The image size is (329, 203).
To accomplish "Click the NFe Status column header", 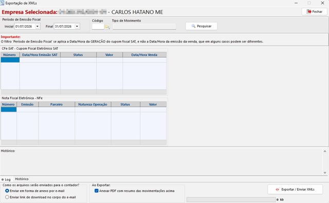I will tap(125, 105).
